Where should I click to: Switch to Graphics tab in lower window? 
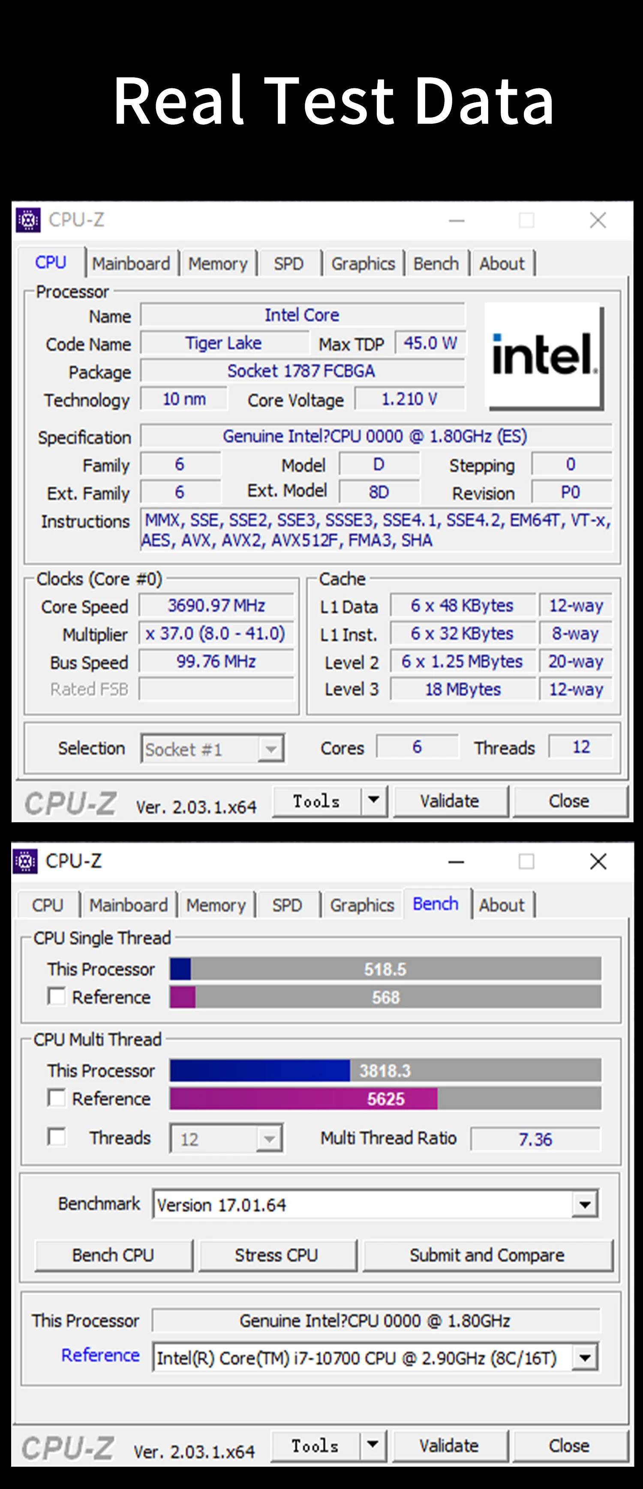362,905
